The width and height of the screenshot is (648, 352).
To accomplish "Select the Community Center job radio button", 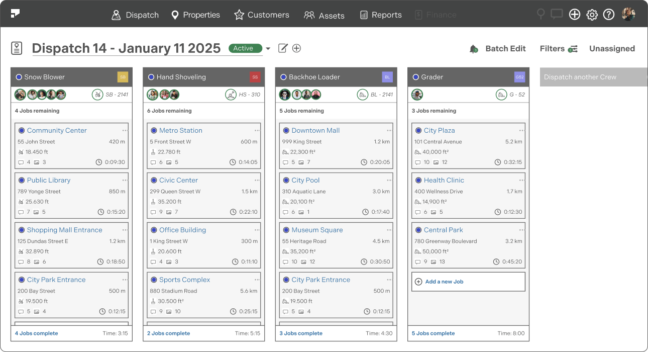I will 22,130.
